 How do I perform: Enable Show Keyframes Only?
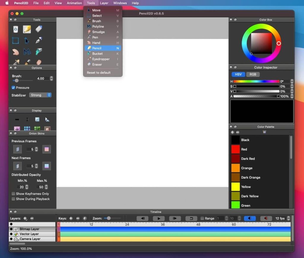click(x=13, y=194)
